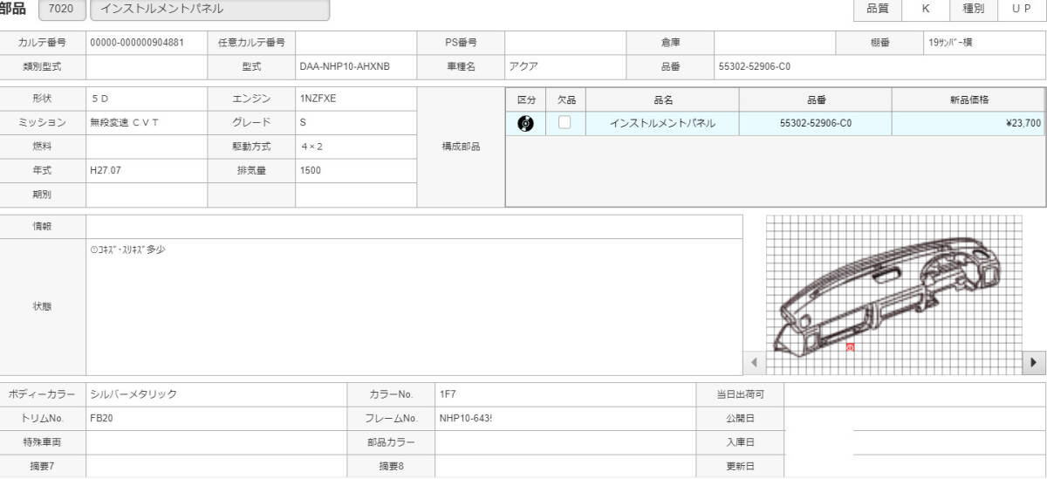Click the empty 特殊車両 field
Viewport: 1047px width, 479px height.
[x=216, y=442]
